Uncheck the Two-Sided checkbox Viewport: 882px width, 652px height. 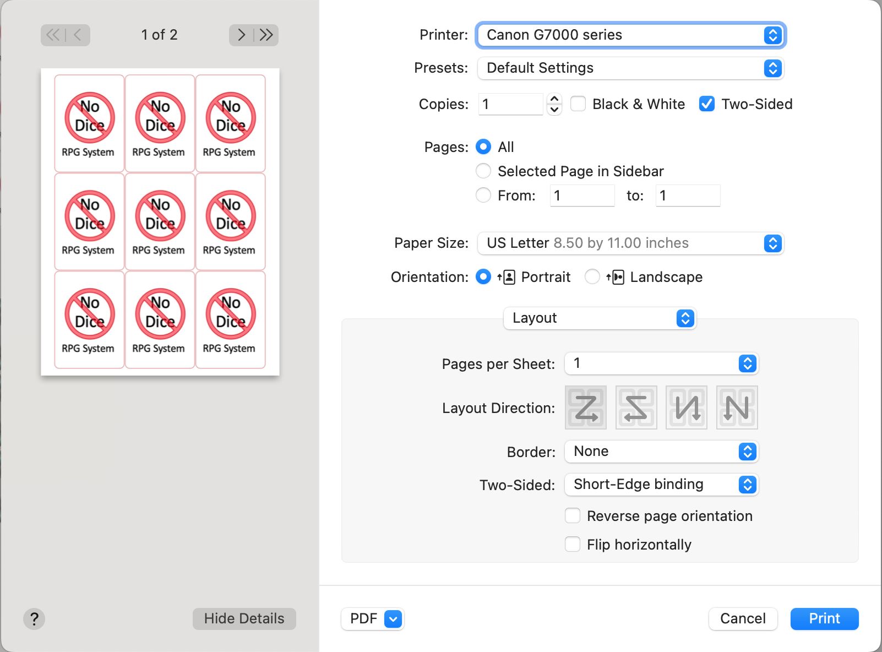pyautogui.click(x=707, y=104)
